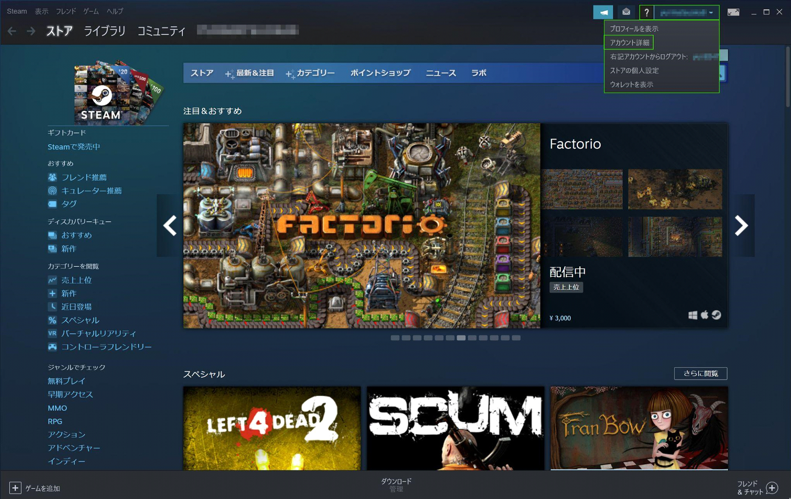Log out via 右記アカウントからログアウト

(x=662, y=57)
